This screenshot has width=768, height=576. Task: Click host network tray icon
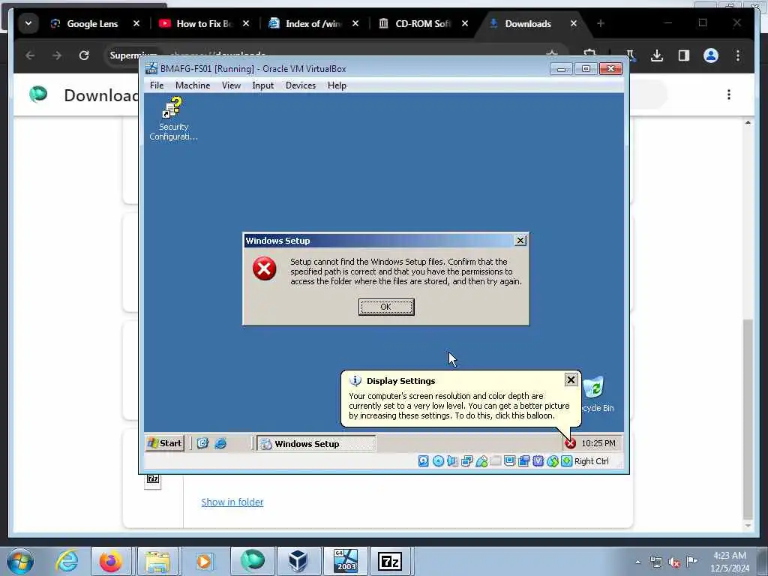coord(655,562)
